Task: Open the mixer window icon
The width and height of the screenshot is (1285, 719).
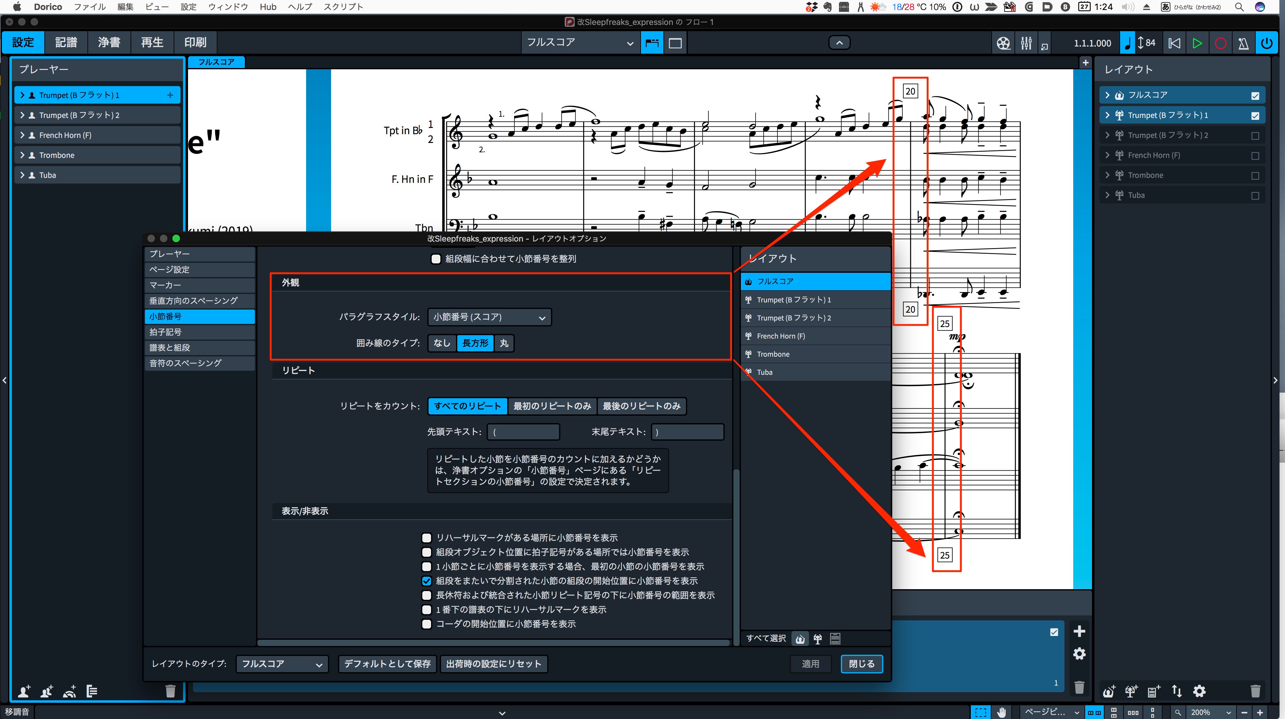Action: coord(1026,43)
